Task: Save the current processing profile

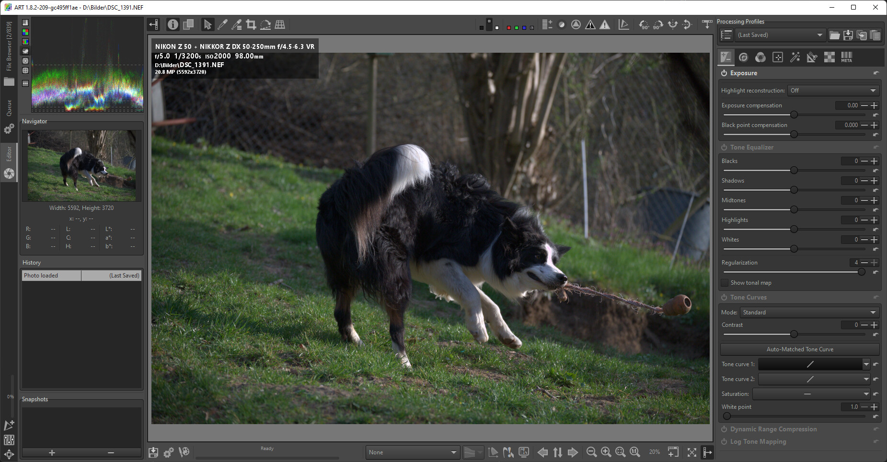Action: pos(848,35)
